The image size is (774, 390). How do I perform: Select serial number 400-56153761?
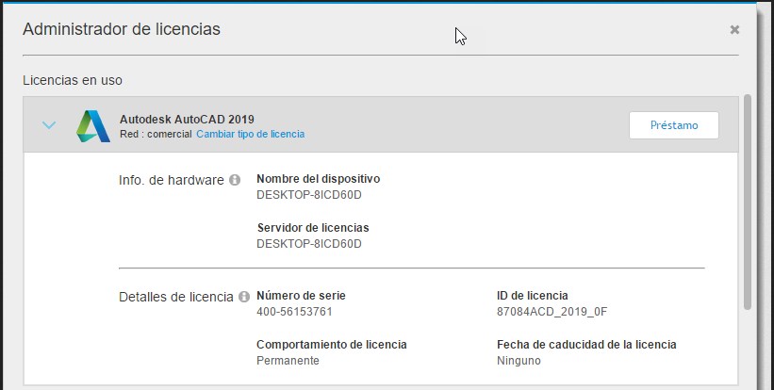pos(294,312)
